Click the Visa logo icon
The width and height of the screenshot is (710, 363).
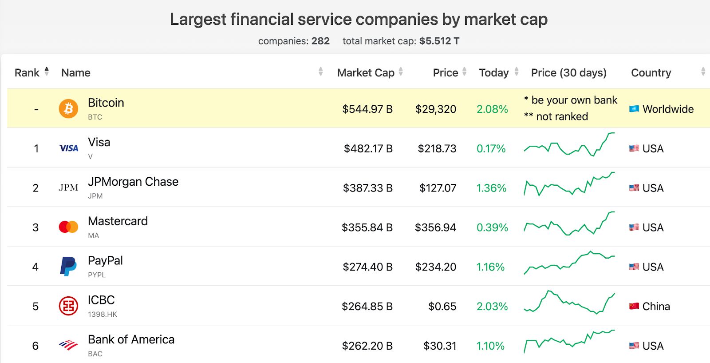[x=69, y=148]
